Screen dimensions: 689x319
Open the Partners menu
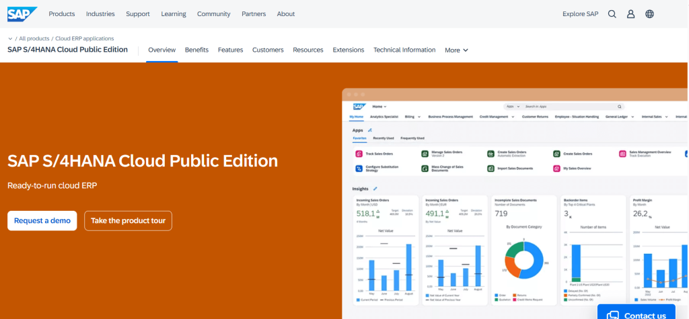254,14
